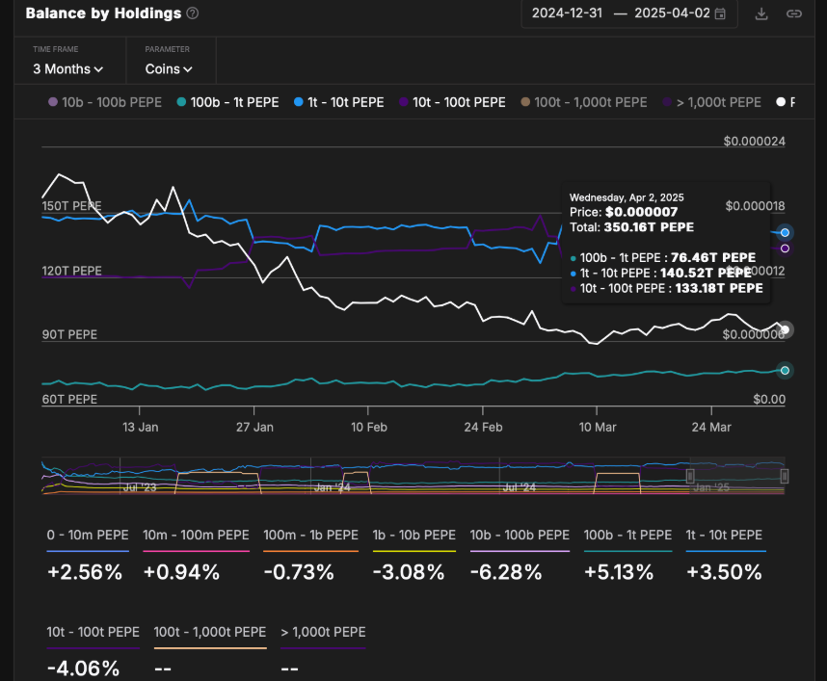827x681 pixels.
Task: Click the teal 100b - 1t series end marker
Action: [785, 371]
